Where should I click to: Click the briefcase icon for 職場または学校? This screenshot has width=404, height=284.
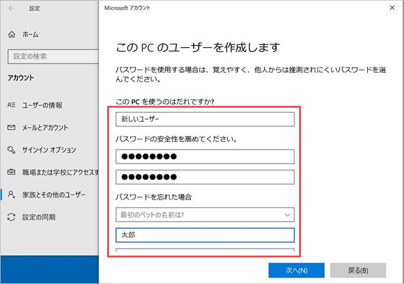11,172
